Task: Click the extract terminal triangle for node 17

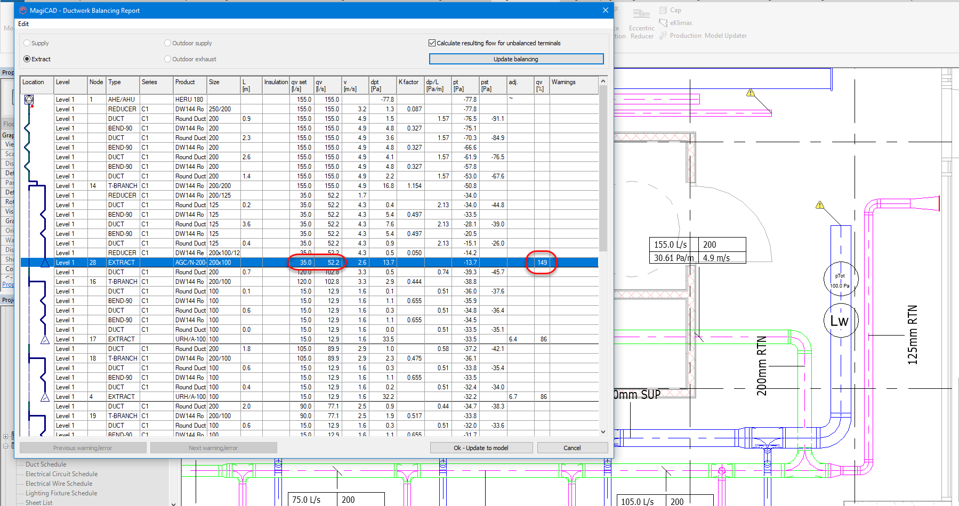Action: click(x=45, y=339)
